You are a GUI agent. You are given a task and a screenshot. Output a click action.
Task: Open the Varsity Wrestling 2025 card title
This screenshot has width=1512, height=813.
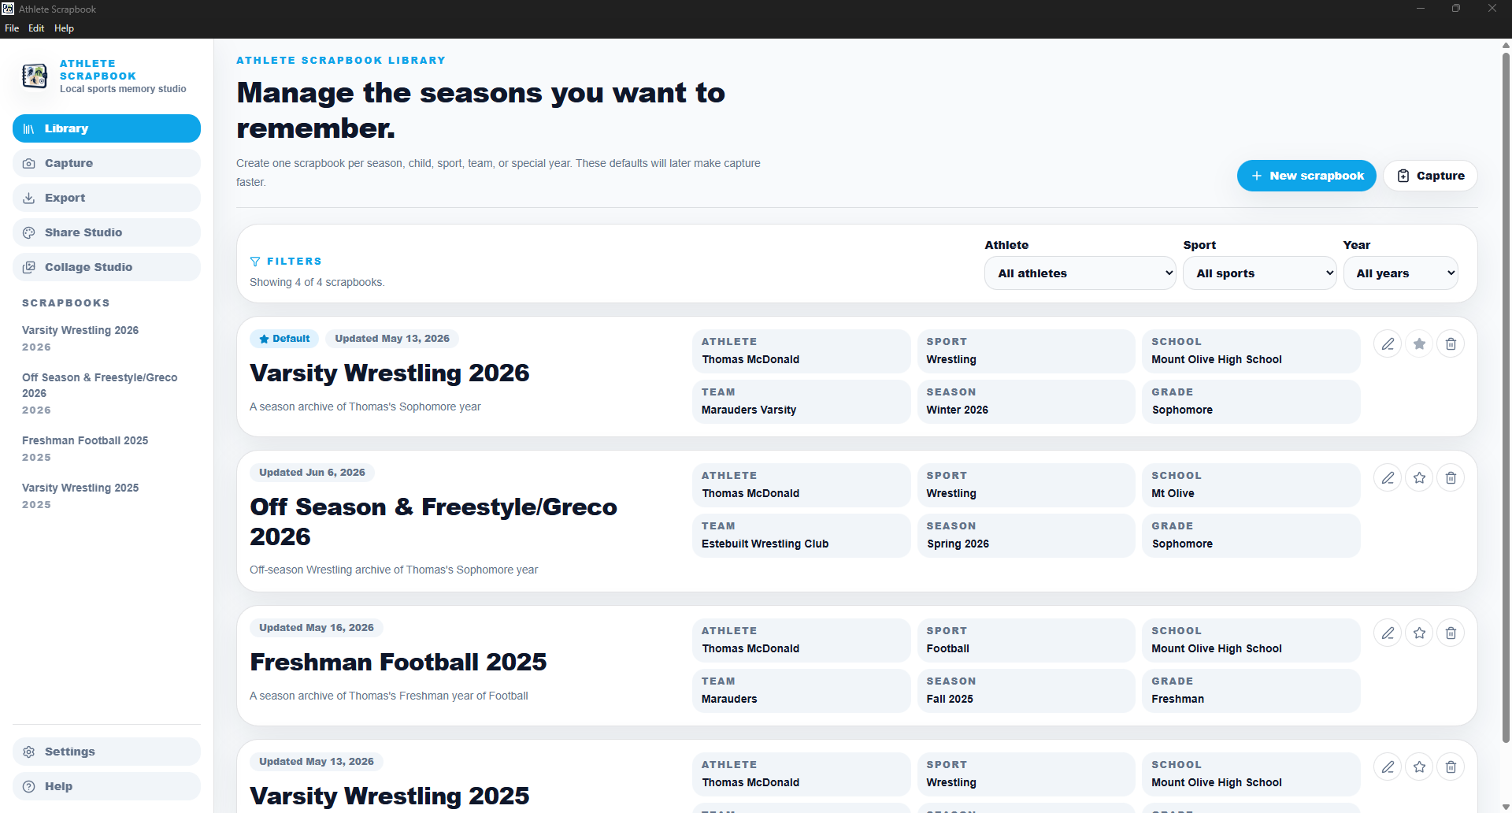[390, 796]
